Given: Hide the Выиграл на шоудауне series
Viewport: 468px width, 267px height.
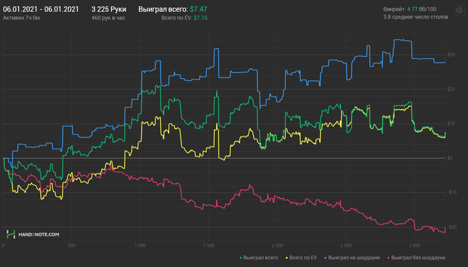Looking at the screenshot, I should pos(353,257).
